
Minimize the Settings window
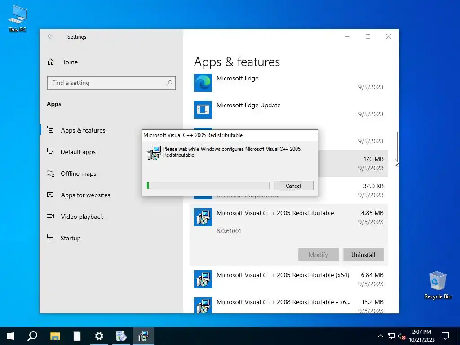click(347, 36)
